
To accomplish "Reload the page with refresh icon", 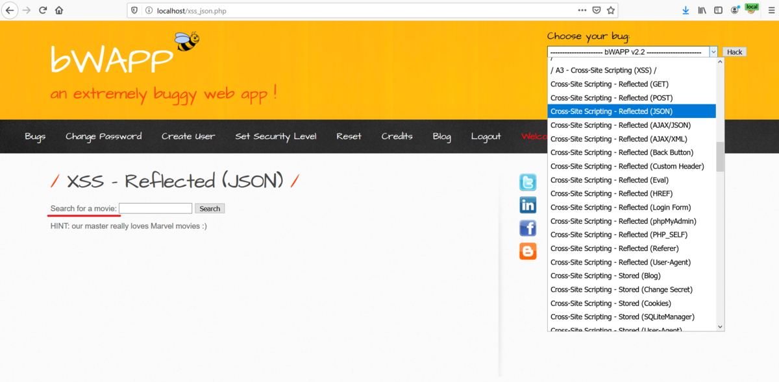I will click(x=43, y=10).
